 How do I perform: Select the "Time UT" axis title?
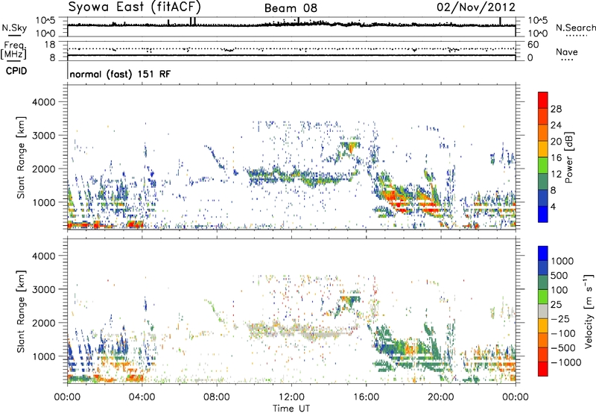[x=291, y=409]
